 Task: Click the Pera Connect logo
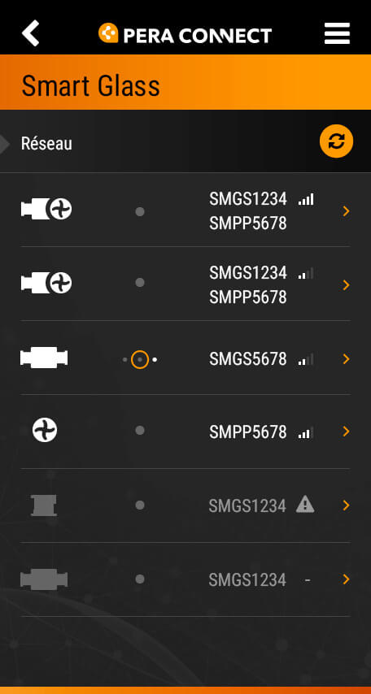(185, 33)
